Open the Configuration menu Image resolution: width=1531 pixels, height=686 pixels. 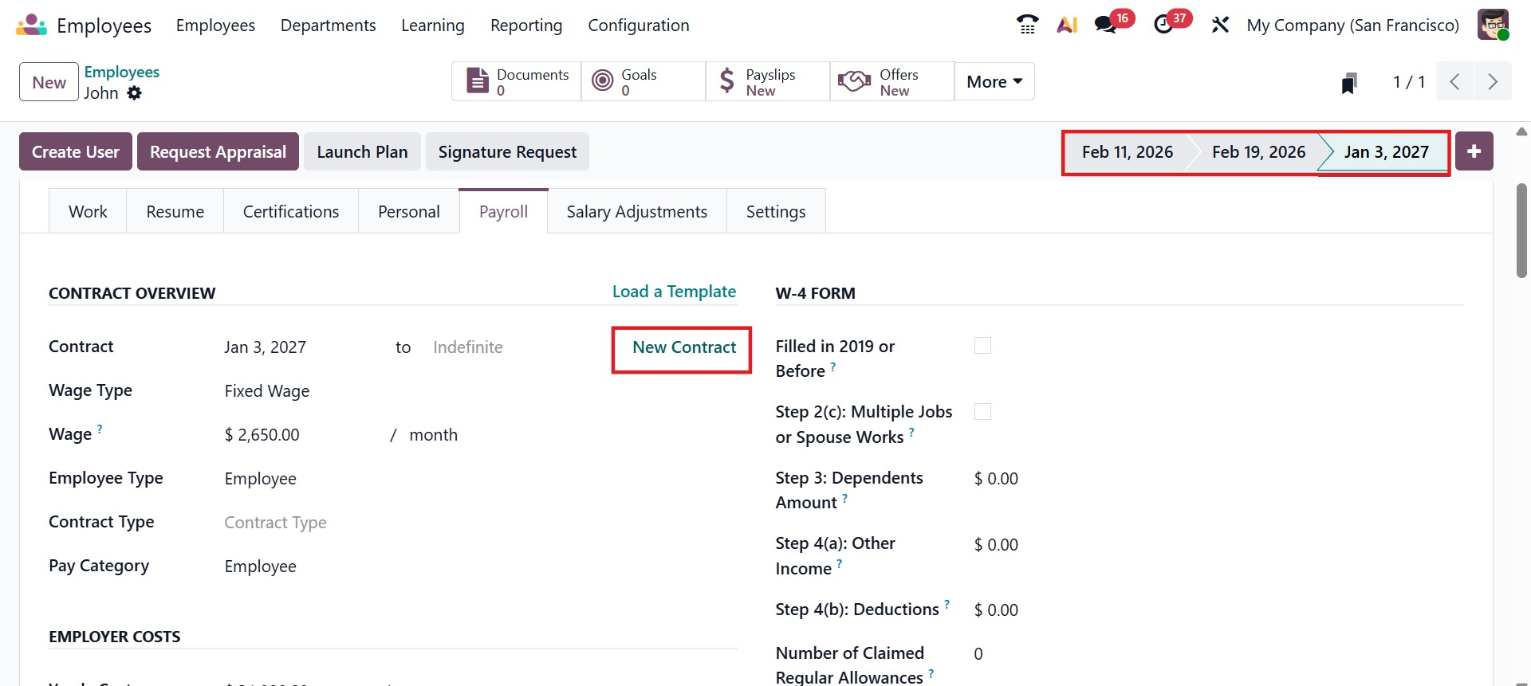[638, 25]
